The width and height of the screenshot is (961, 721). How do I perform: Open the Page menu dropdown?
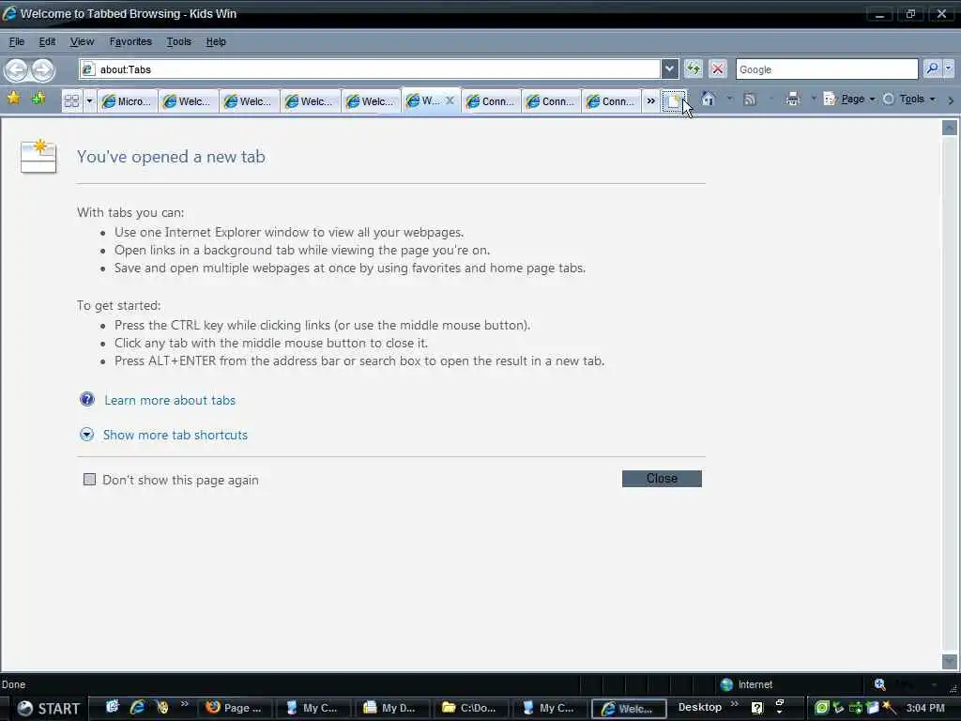click(x=848, y=99)
